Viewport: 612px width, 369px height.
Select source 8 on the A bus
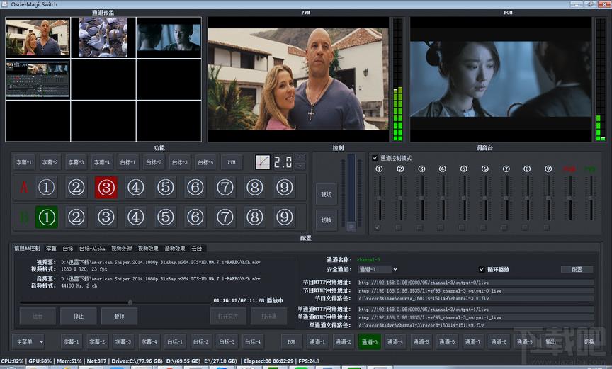(x=255, y=187)
